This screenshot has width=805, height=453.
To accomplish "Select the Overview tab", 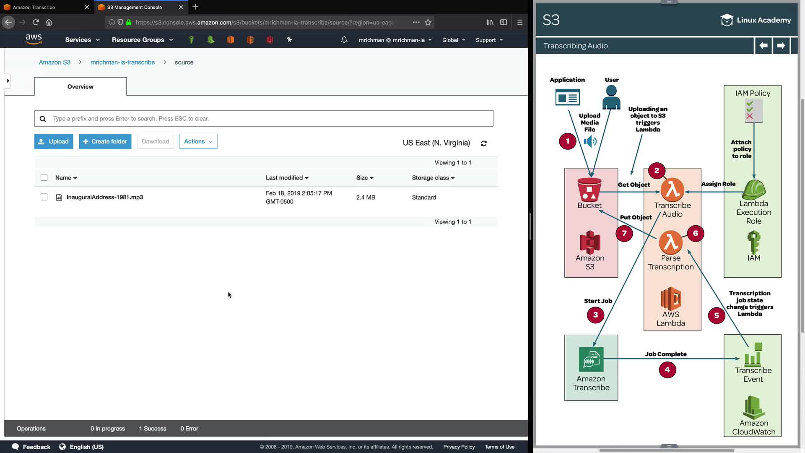I will click(x=80, y=86).
